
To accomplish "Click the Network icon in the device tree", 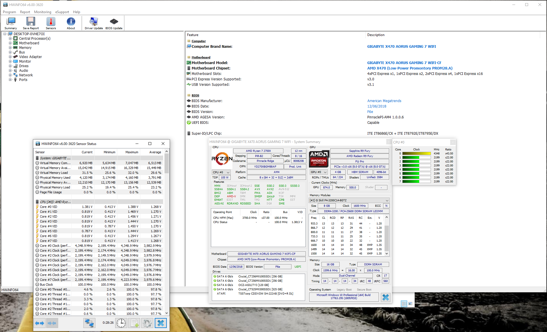I will (15, 75).
